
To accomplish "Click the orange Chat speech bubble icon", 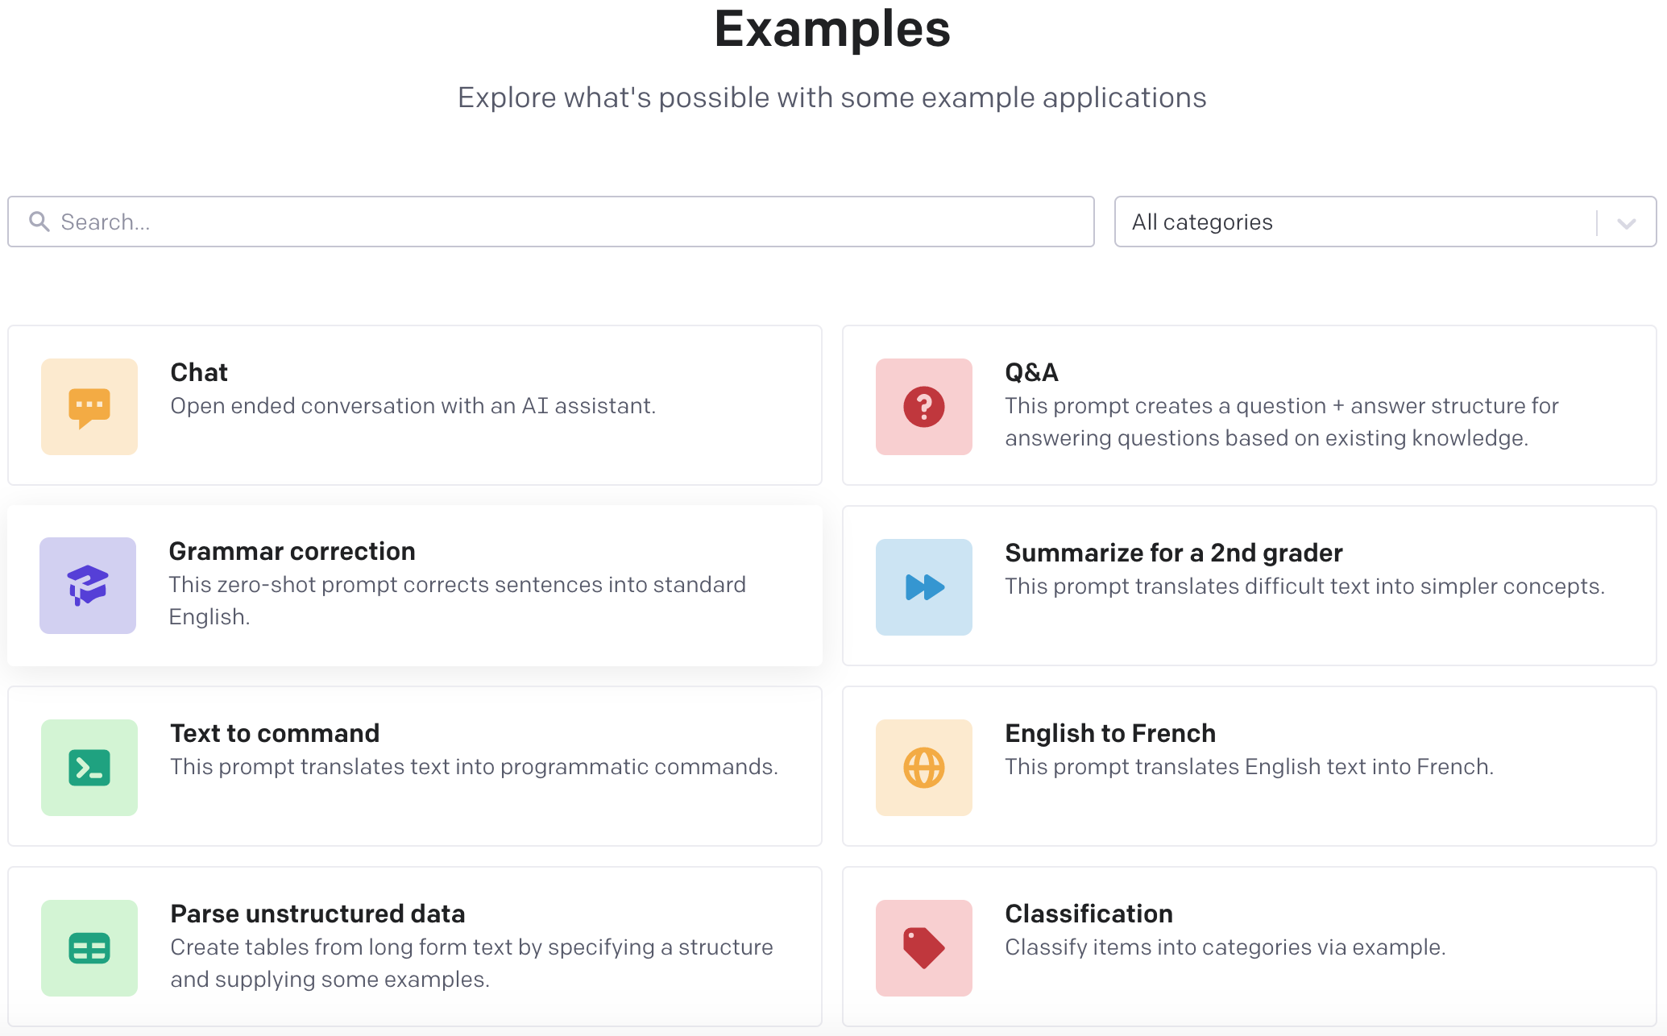I will (89, 407).
